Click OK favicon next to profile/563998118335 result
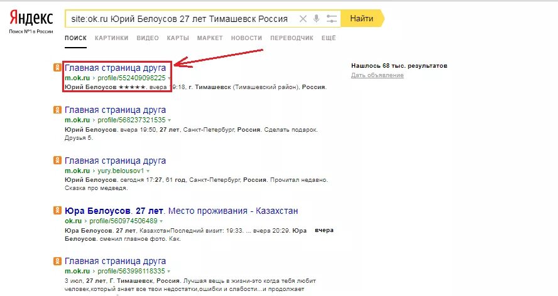 tap(57, 261)
